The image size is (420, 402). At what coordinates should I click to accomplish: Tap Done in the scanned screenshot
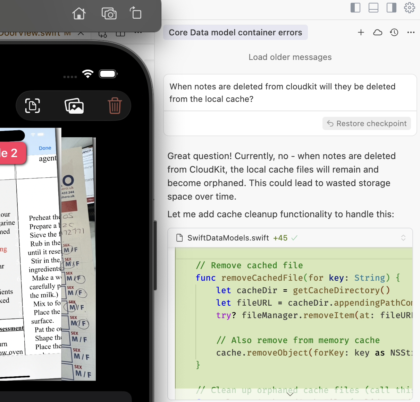point(45,148)
